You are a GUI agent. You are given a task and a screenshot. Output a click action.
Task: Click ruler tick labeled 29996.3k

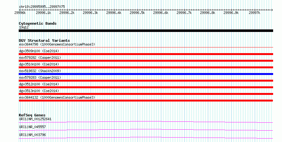coord(90,13)
